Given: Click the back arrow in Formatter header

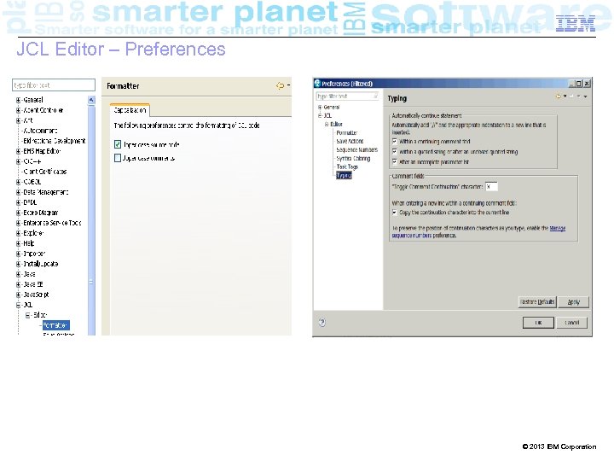Looking at the screenshot, I should tap(280, 85).
